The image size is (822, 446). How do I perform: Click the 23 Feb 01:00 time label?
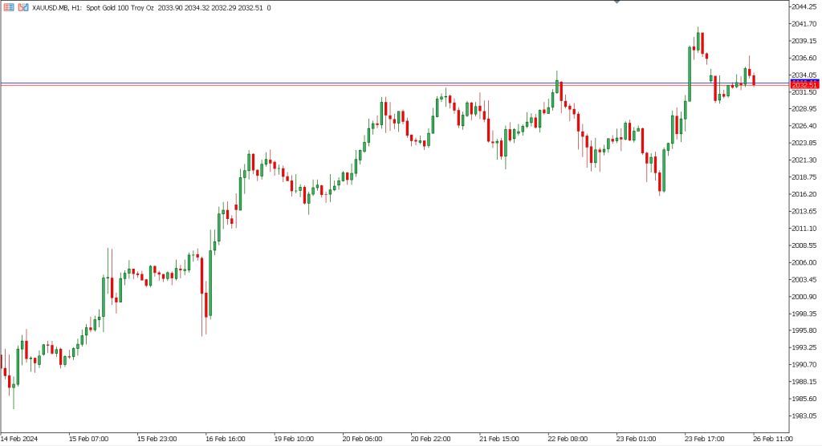pos(636,439)
